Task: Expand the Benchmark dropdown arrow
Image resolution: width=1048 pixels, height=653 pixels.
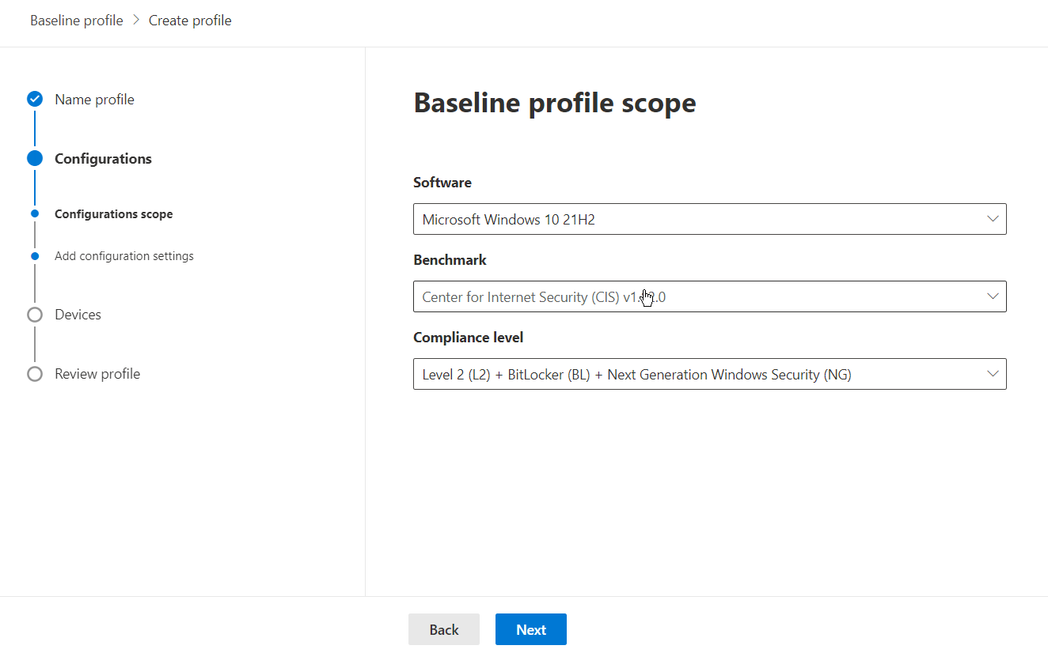Action: tap(993, 296)
